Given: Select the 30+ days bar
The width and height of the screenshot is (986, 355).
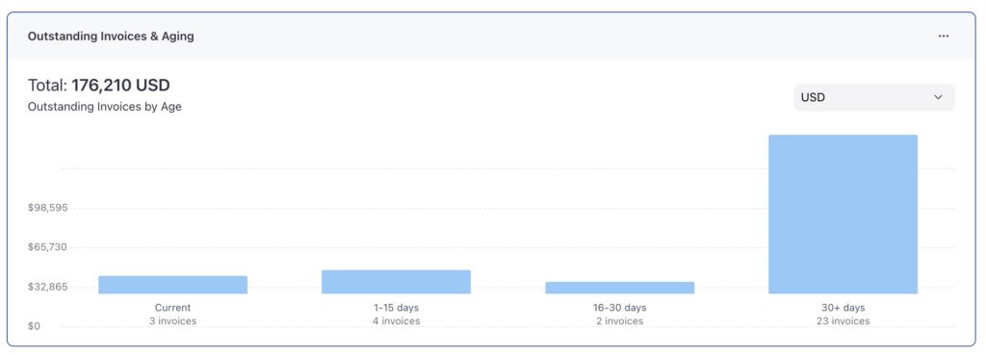Looking at the screenshot, I should [843, 215].
